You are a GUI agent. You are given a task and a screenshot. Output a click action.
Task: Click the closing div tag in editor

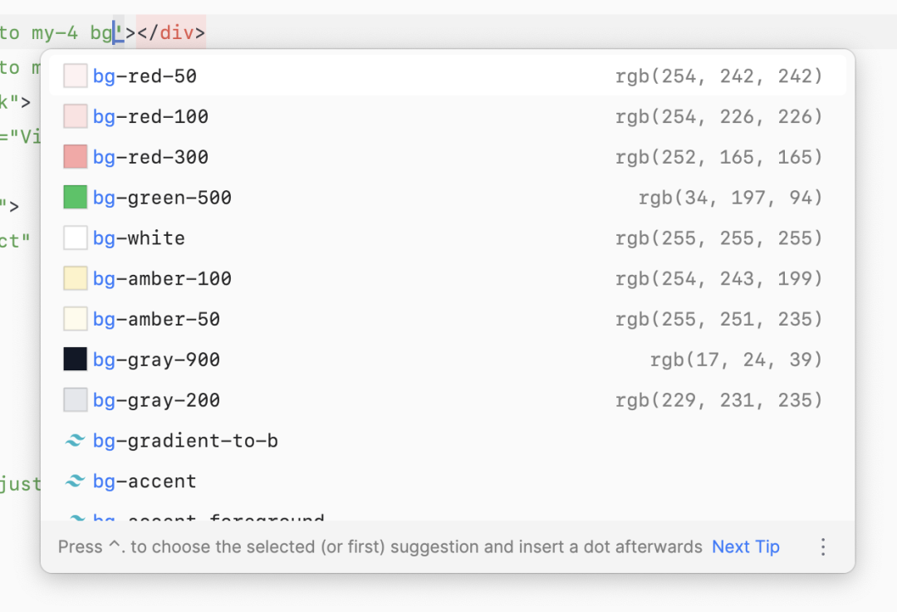coord(170,33)
